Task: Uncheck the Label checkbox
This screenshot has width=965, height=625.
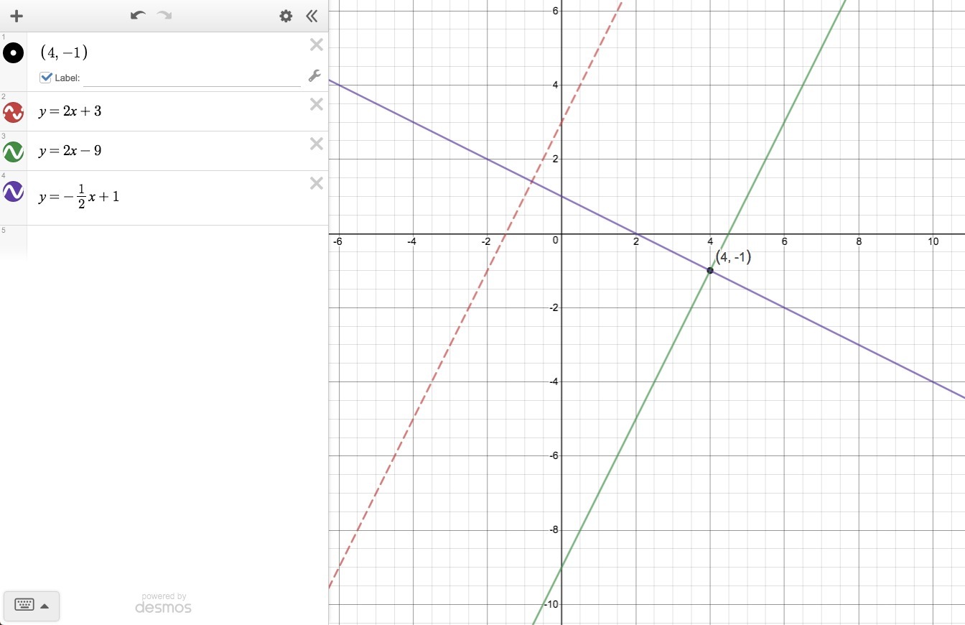Action: 46,78
